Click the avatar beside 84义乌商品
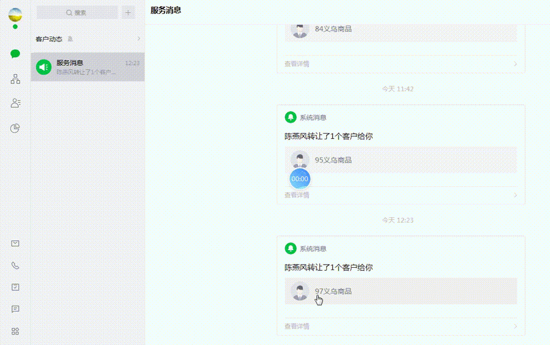The width and height of the screenshot is (550, 345). click(x=300, y=31)
